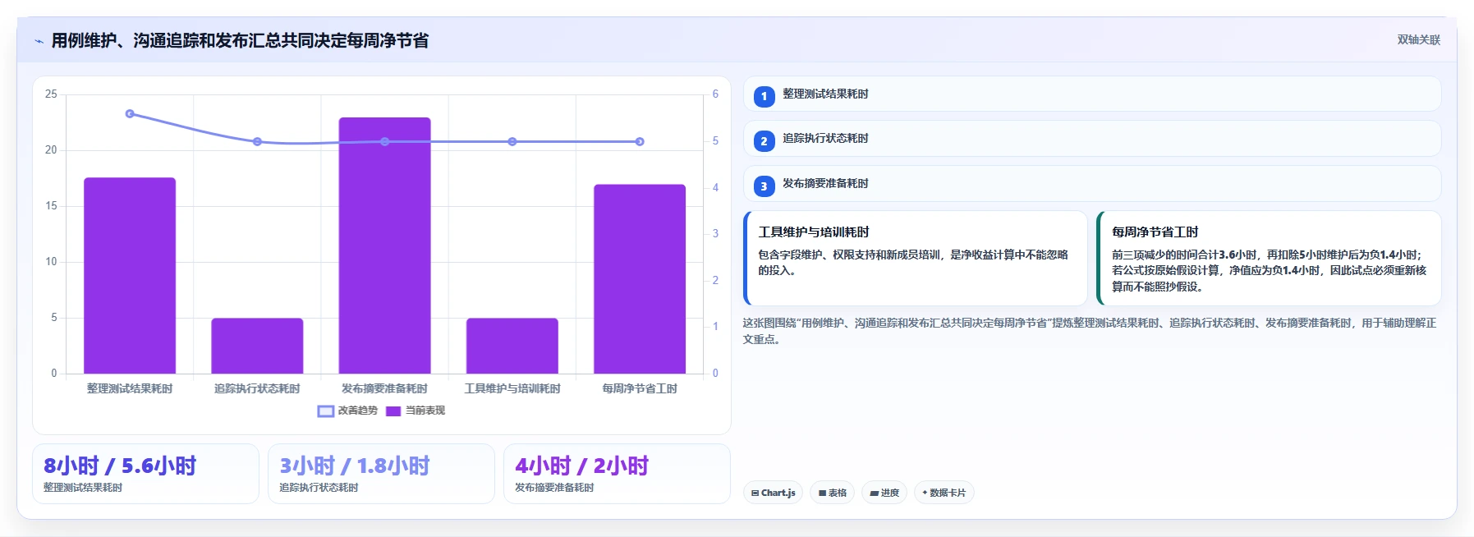
Task: Click the numbered badge 3 icon
Action: coord(764,186)
